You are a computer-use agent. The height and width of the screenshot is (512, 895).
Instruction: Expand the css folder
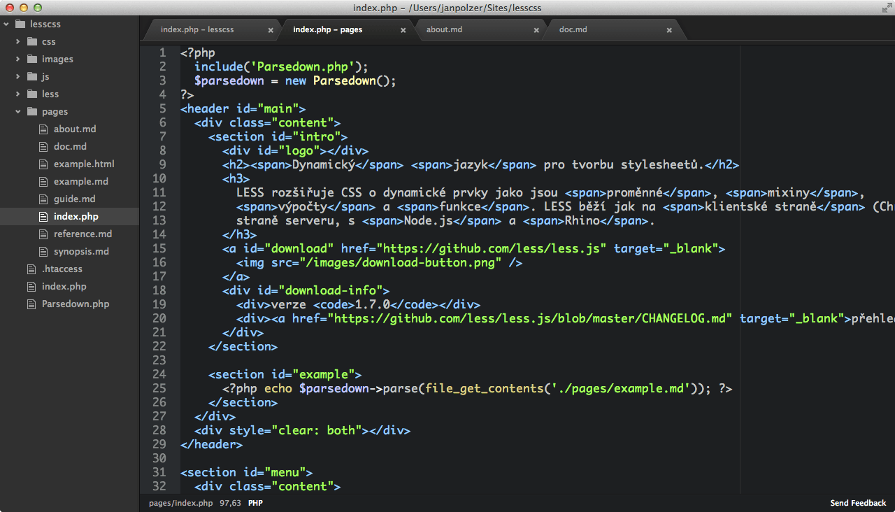17,41
